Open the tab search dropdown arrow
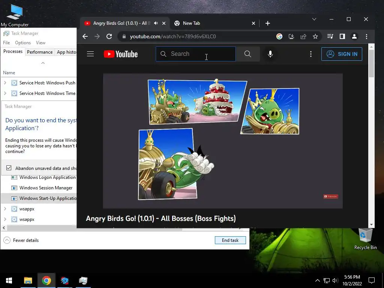Viewport: 384px width, 288px height. pos(314,19)
